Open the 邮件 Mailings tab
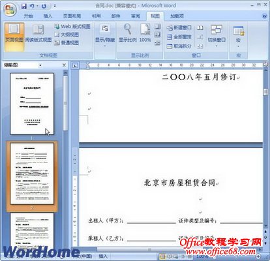 click(x=115, y=16)
